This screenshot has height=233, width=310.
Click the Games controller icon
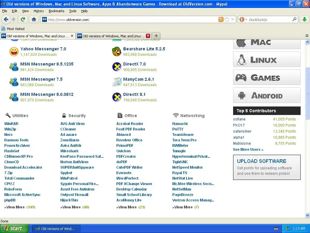241,78
